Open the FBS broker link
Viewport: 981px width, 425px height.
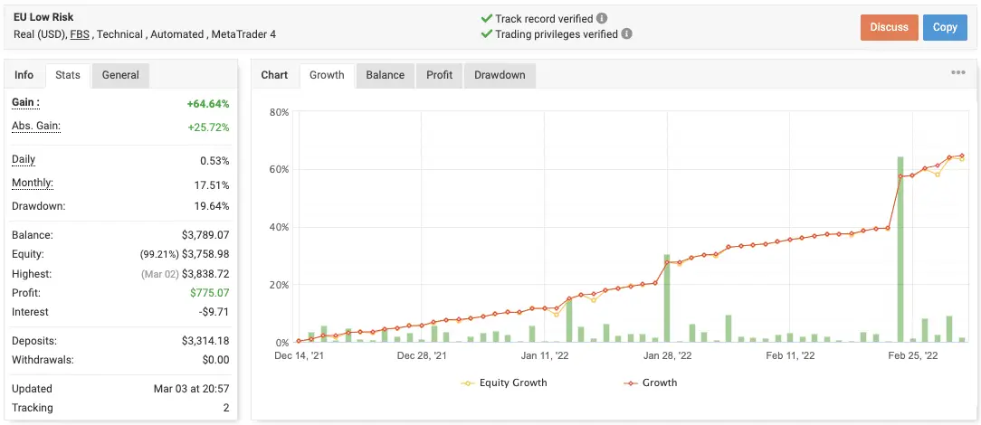coord(80,34)
